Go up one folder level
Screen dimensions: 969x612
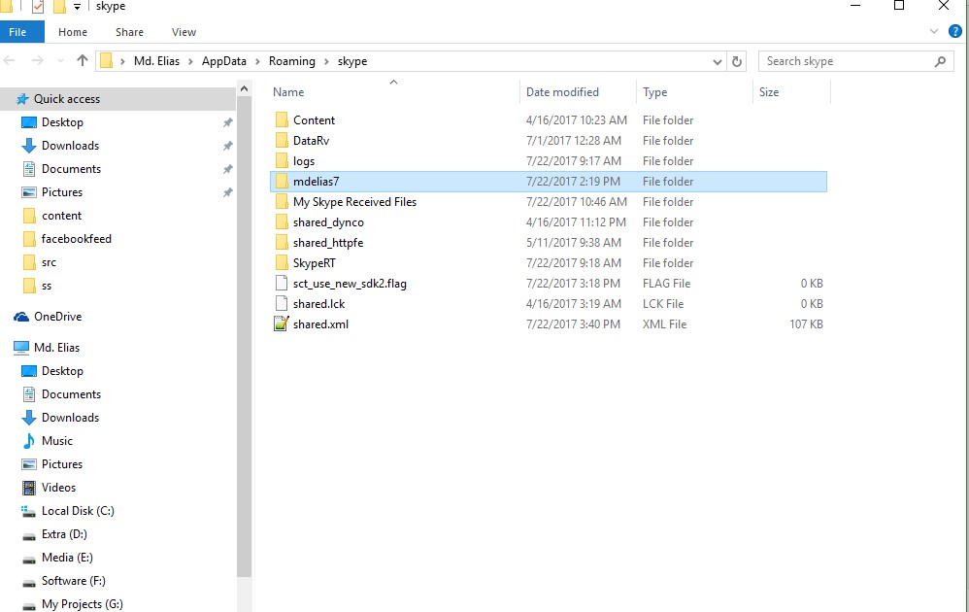83,60
